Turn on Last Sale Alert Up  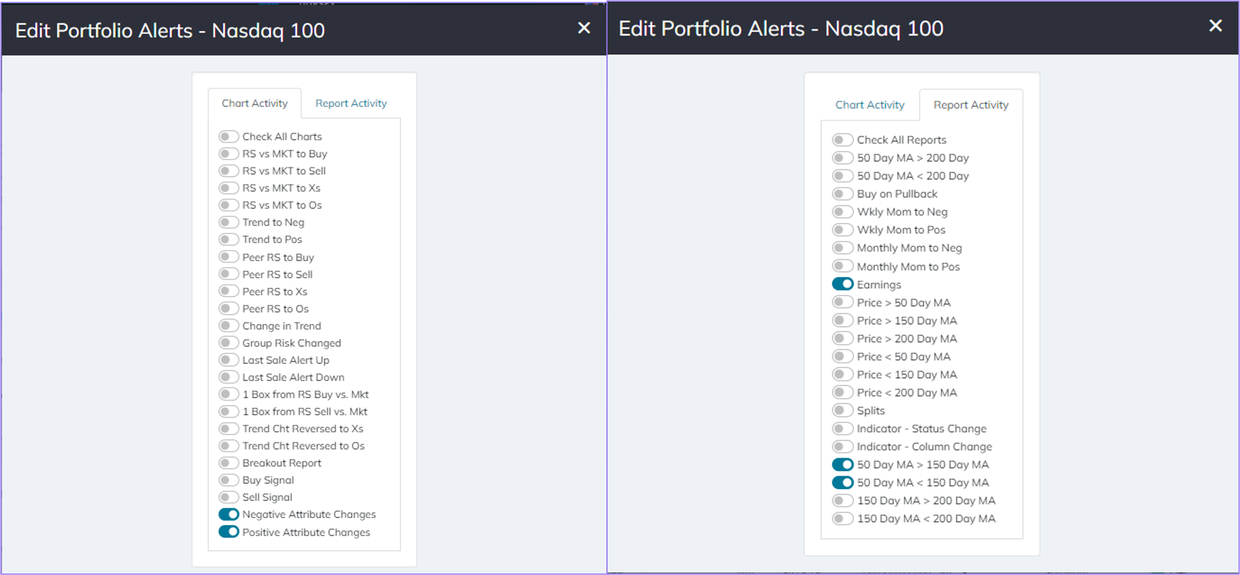(229, 359)
